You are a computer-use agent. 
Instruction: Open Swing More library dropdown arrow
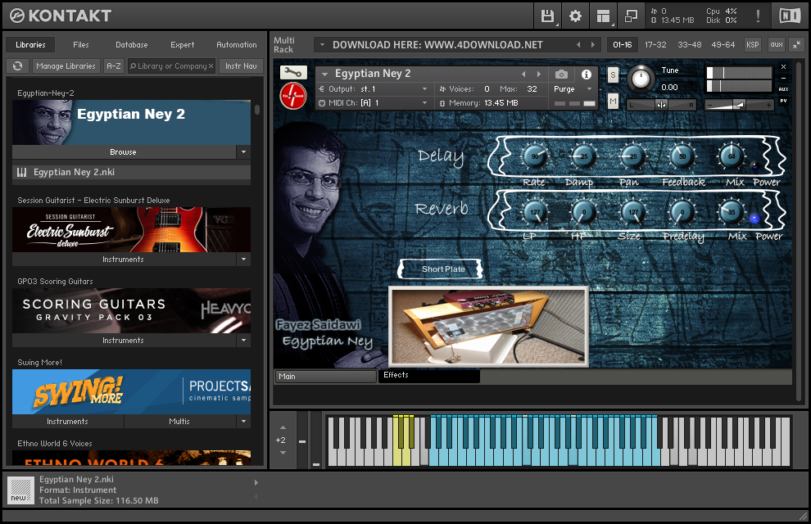tap(243, 421)
